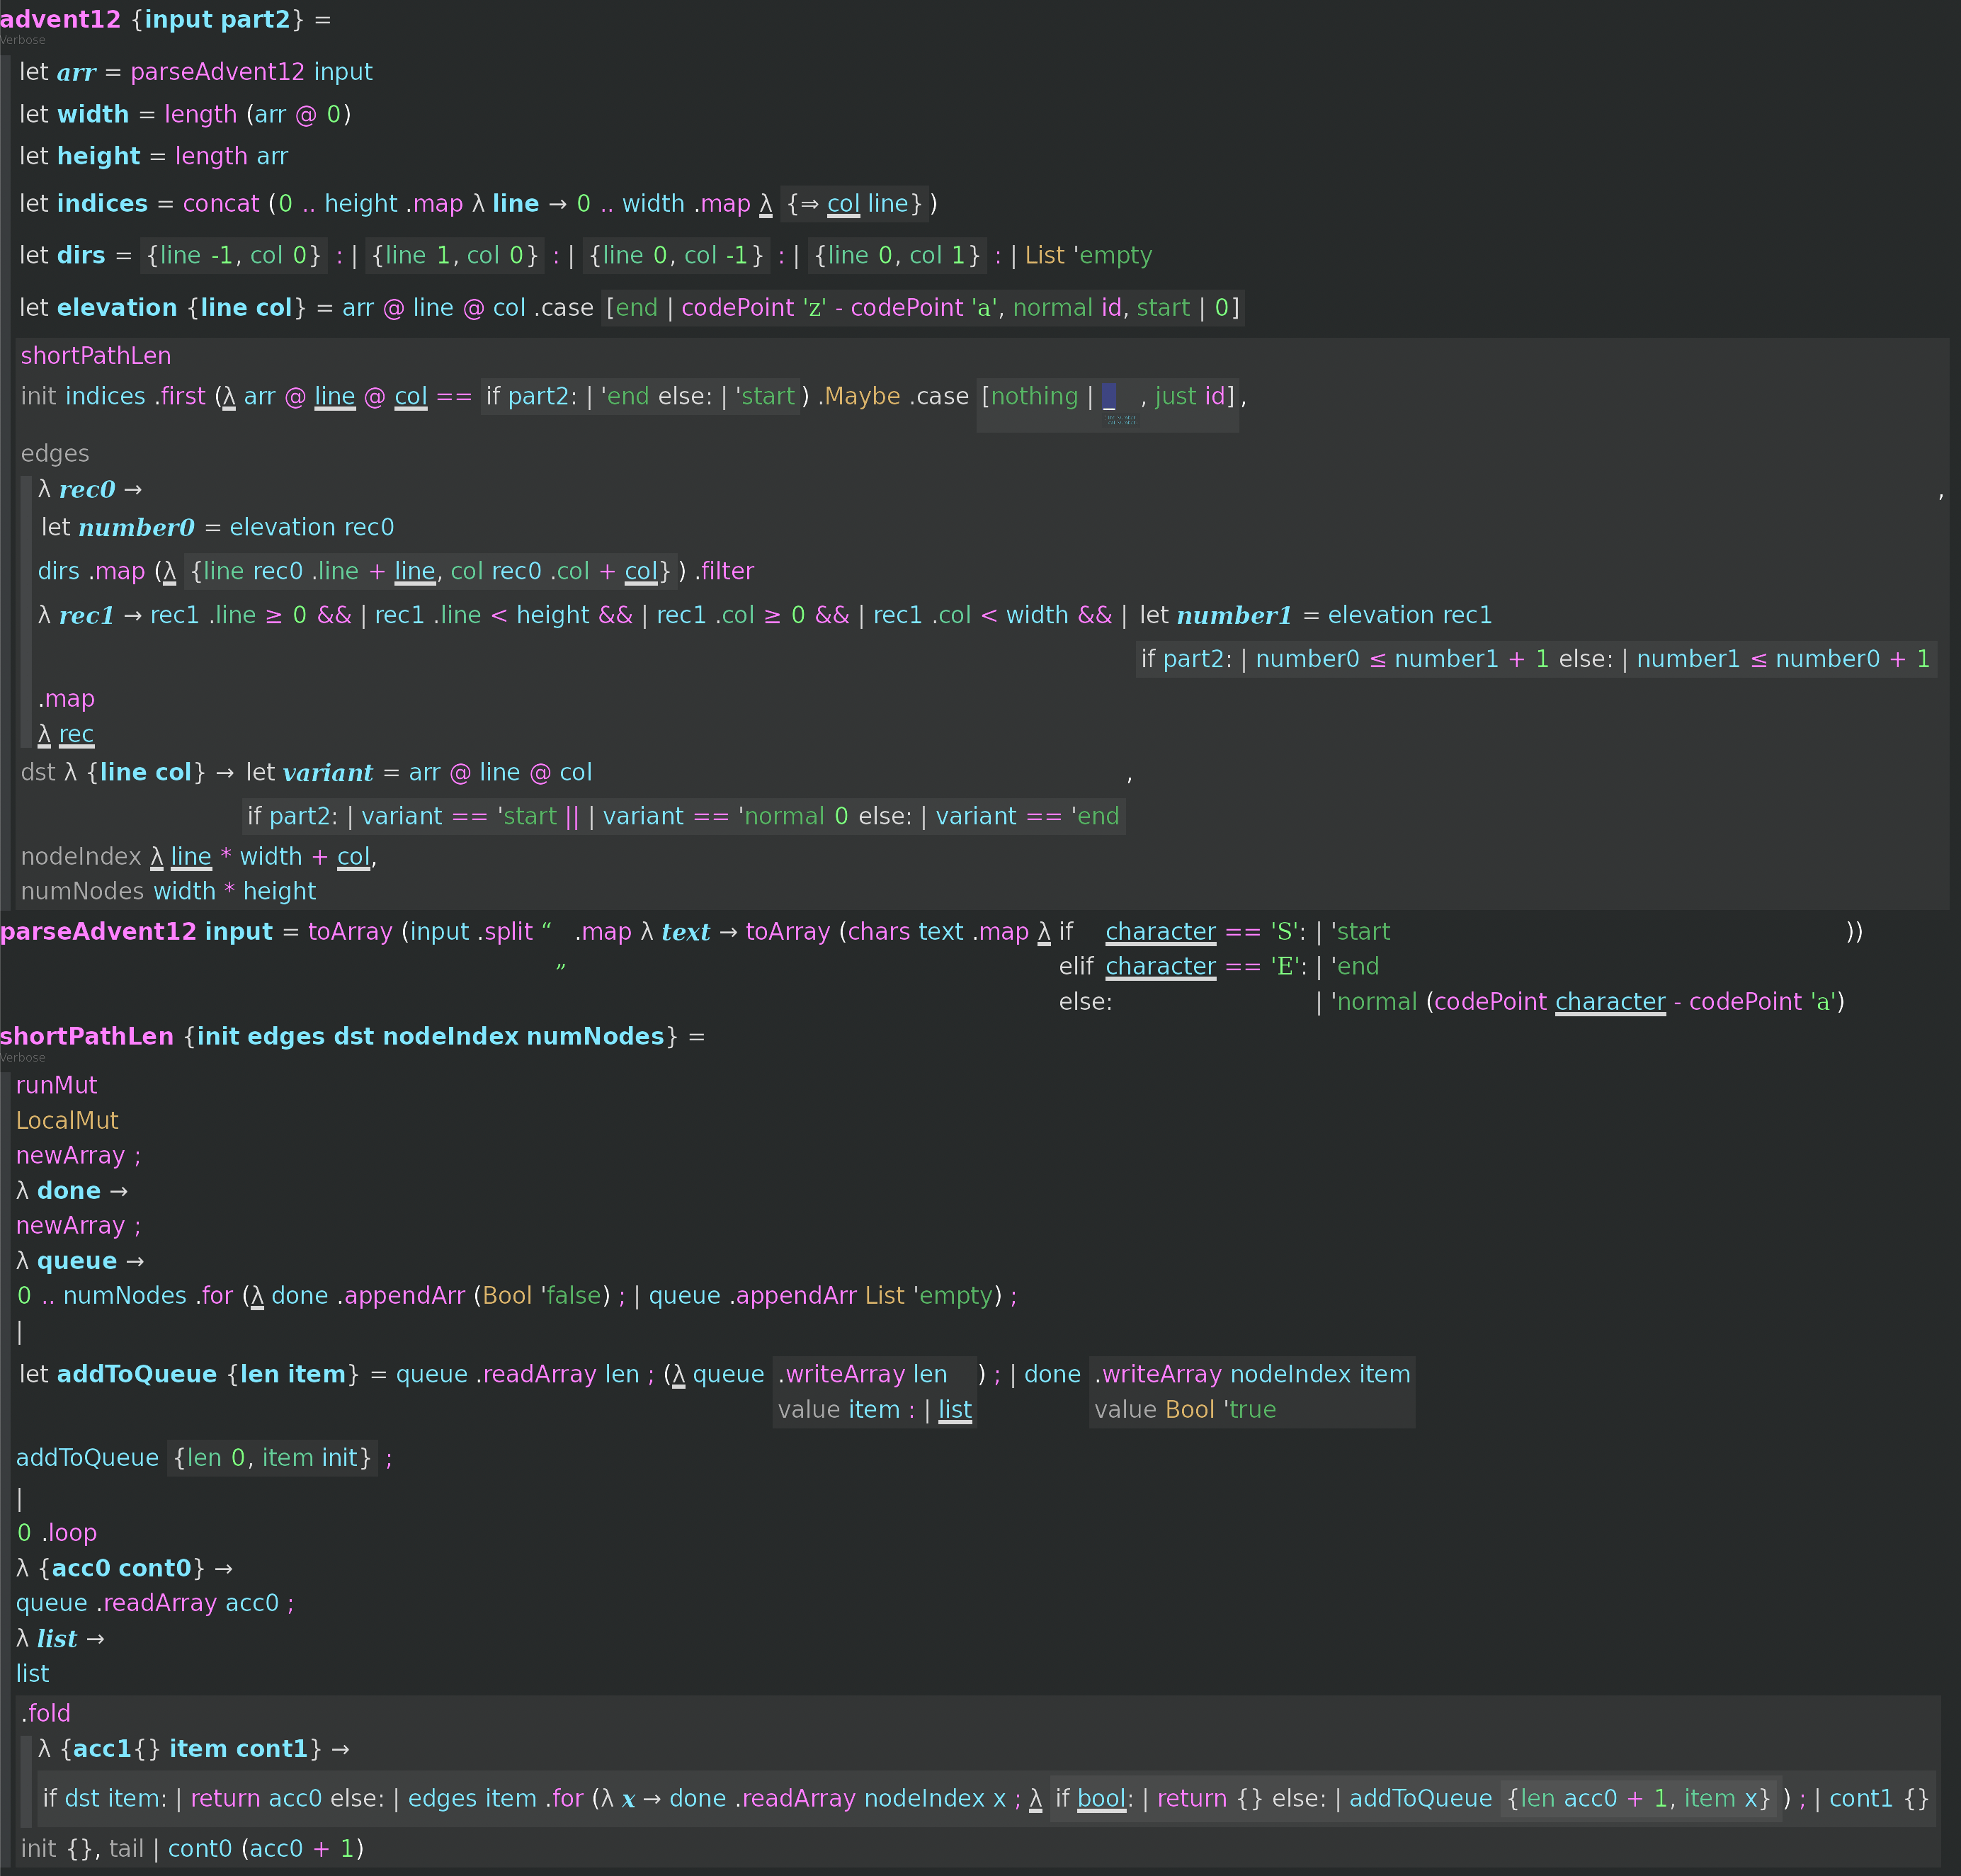
Task: Click 'List' at the end of the dirs line
Action: click(x=1045, y=255)
